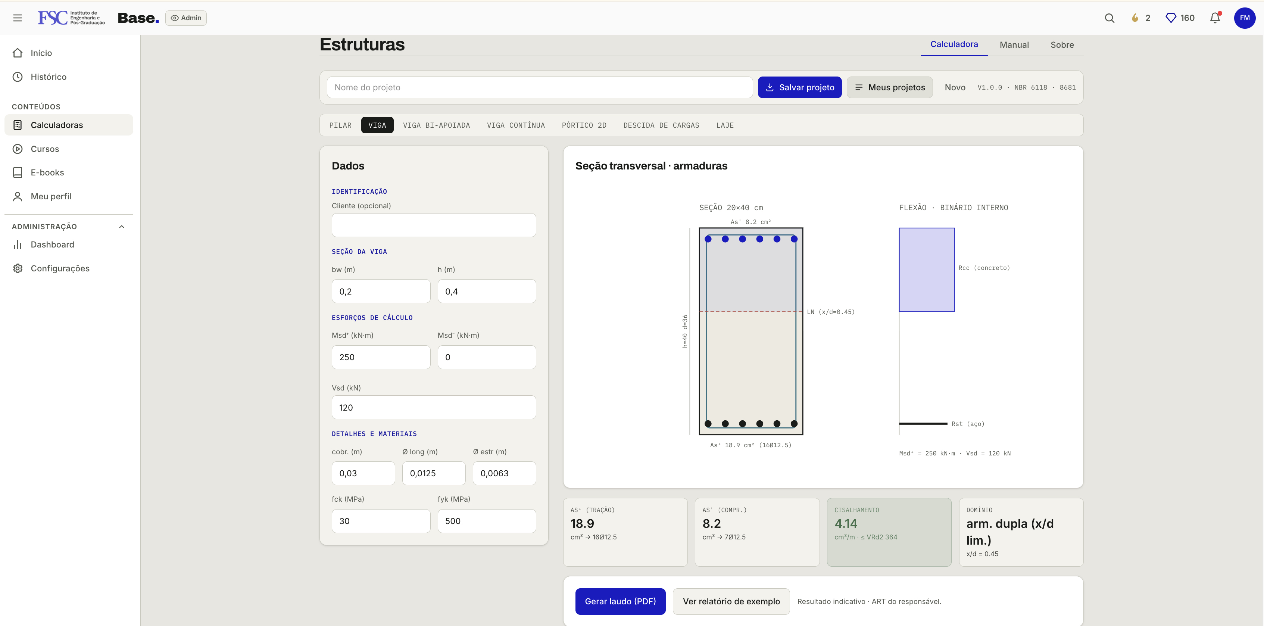Edit the bw (m) field
This screenshot has height=626, width=1264.
pyautogui.click(x=381, y=292)
